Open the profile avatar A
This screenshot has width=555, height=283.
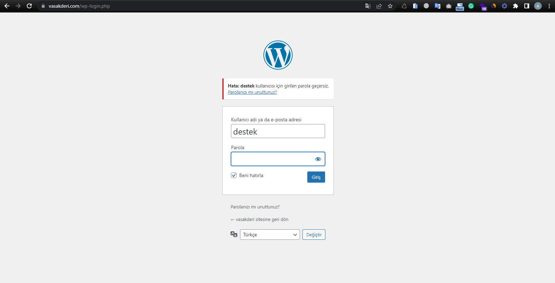(538, 6)
